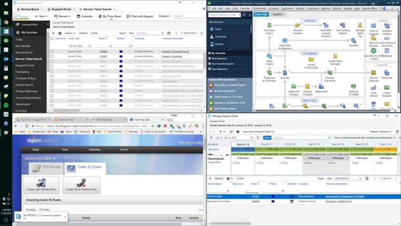Select Purchase Orders in ConnectWise sidebar
This screenshot has width=401, height=226.
tap(26, 78)
